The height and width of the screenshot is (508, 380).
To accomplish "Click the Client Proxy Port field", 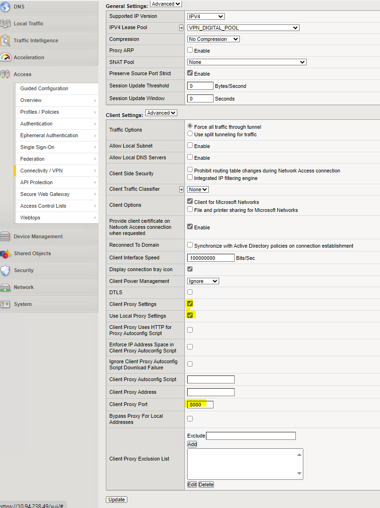I will (200, 405).
